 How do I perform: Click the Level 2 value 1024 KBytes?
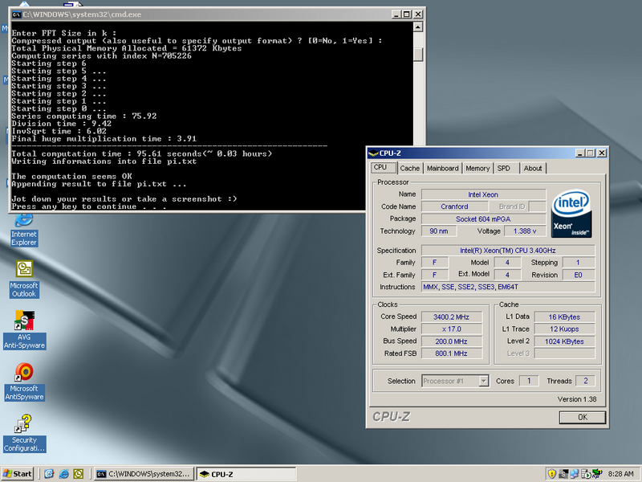point(564,341)
